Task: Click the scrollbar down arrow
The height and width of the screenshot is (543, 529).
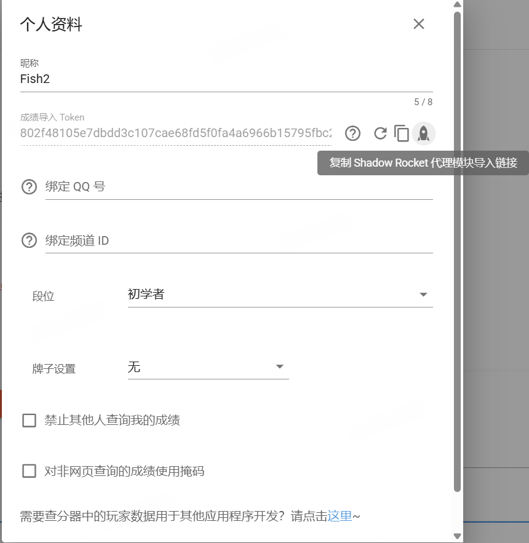Action: [x=457, y=537]
